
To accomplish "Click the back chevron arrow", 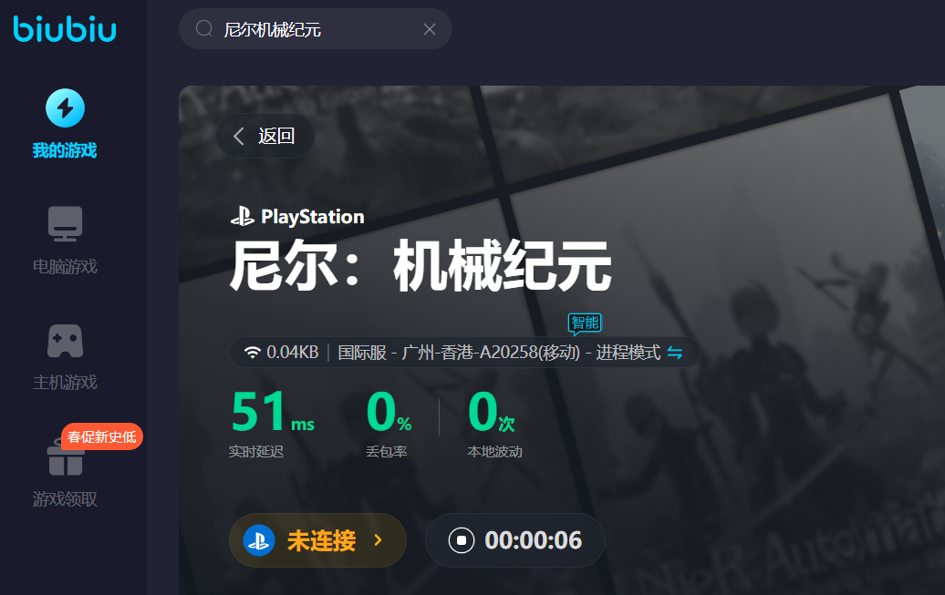I will coord(239,136).
